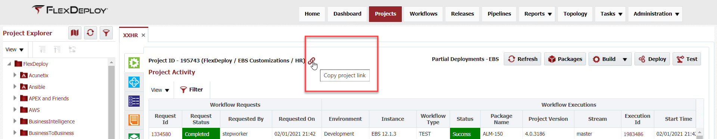Screen dimensions: 717x139
Task: Refresh the Project Explorer tree
Action: [90, 33]
